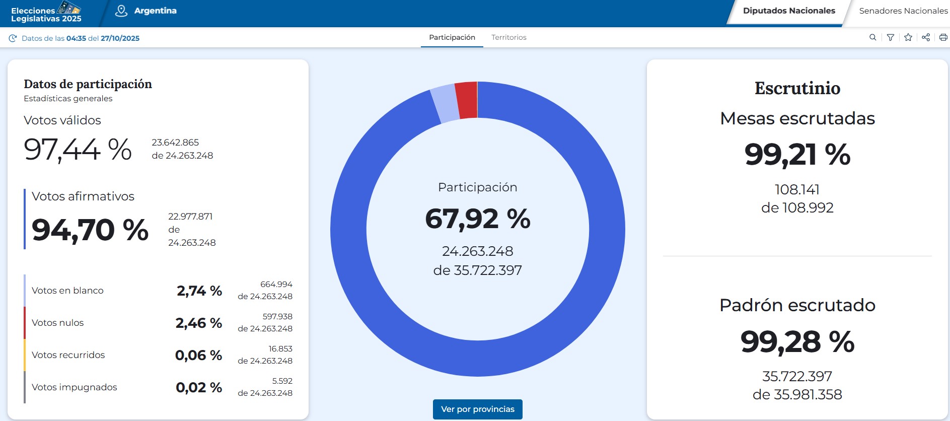The width and height of the screenshot is (950, 421).
Task: Click the location pin icon beside Argentina
Action: [121, 11]
